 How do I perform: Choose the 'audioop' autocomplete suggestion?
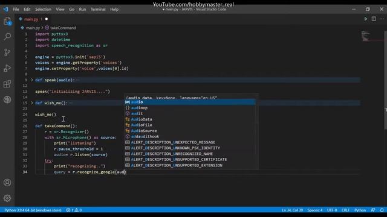[x=190, y=108]
